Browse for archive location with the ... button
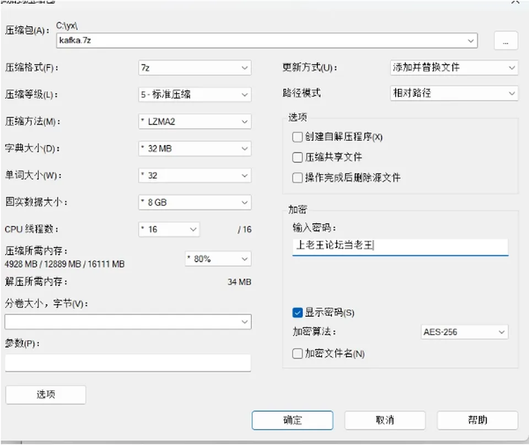The image size is (529, 445). (x=506, y=41)
